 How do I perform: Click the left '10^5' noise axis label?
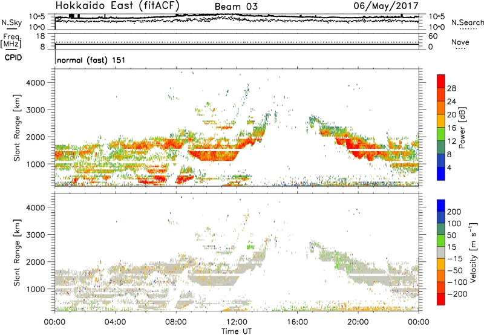37,17
